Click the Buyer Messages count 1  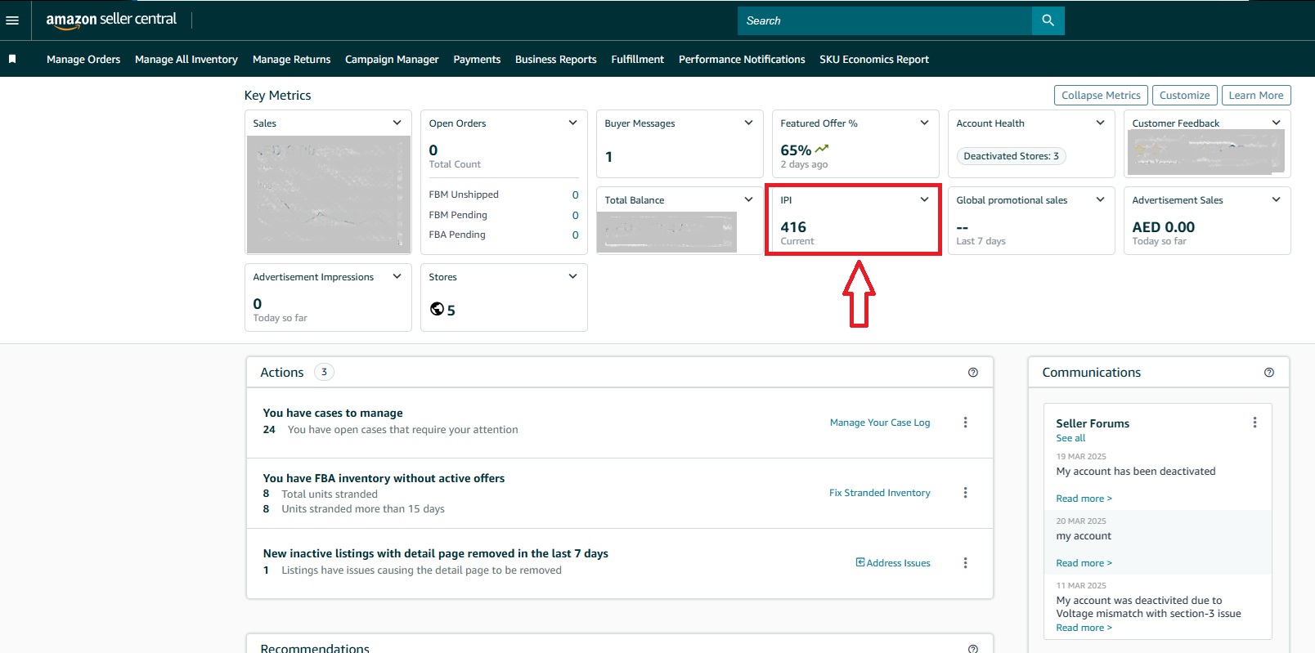(x=608, y=157)
